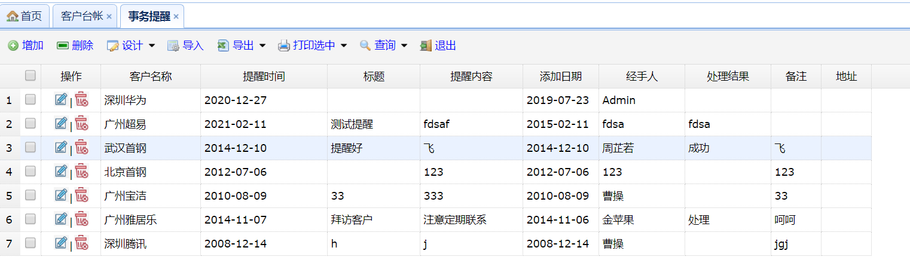
Task: Click the green Add (增加) icon
Action: [13, 45]
